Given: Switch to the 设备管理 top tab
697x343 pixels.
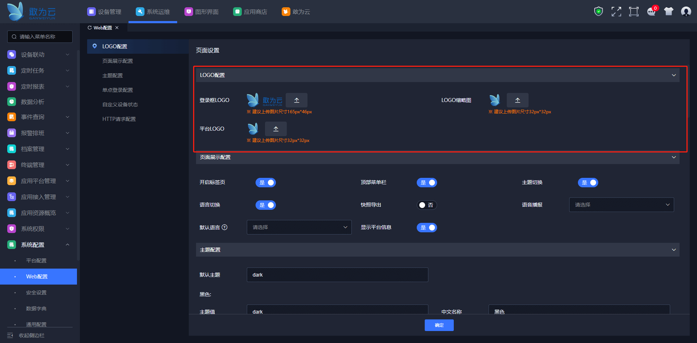Looking at the screenshot, I should [104, 12].
